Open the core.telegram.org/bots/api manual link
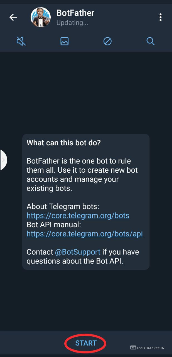This screenshot has width=172, height=357. [x=85, y=233]
